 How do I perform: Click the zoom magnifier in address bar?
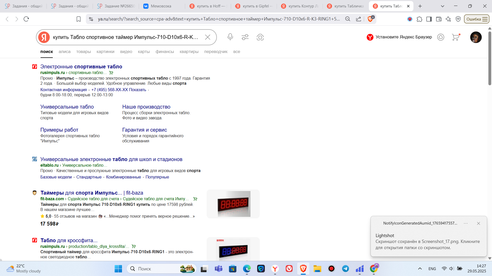point(348,19)
